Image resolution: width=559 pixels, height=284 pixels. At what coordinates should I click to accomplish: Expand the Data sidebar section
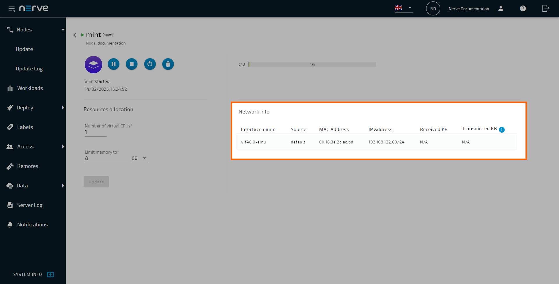pyautogui.click(x=22, y=185)
